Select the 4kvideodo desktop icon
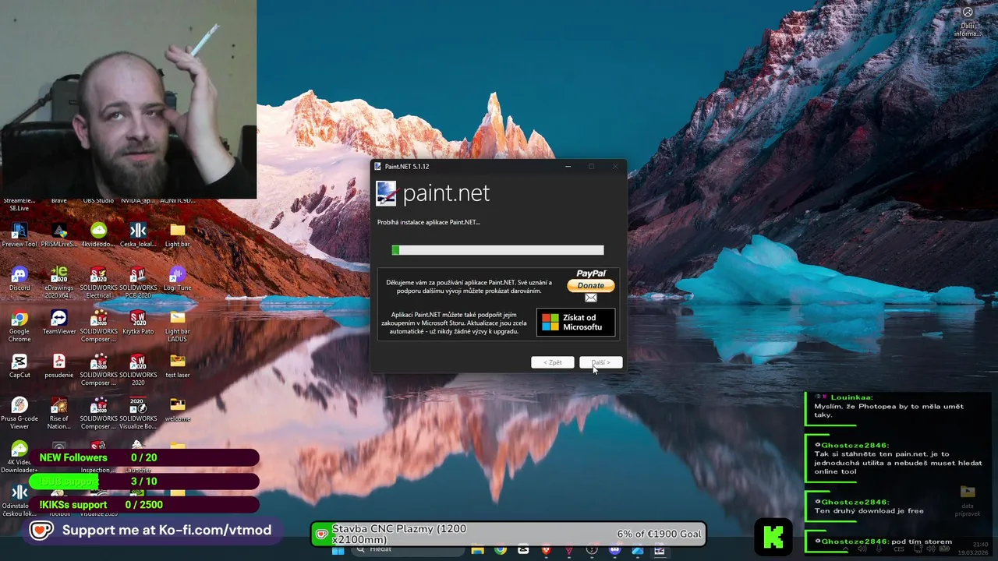 pos(98,235)
